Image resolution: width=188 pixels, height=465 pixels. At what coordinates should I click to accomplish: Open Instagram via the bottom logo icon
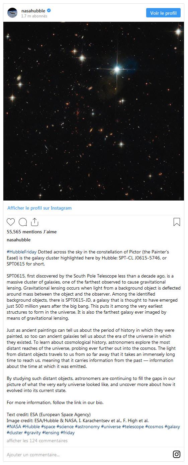(176, 454)
